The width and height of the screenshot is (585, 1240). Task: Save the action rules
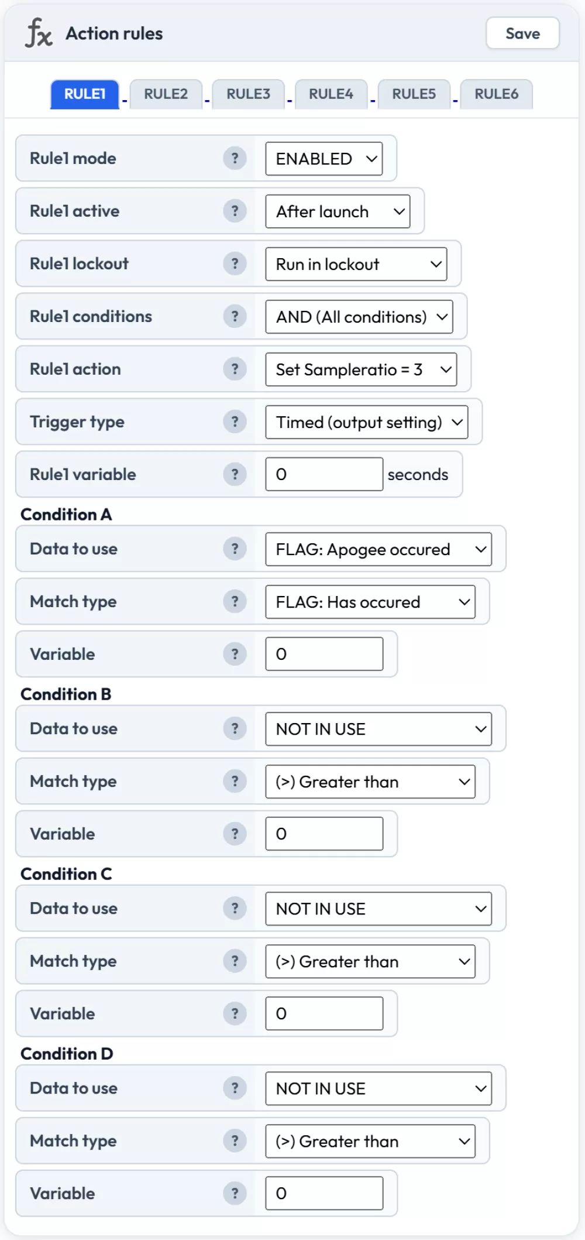click(522, 33)
